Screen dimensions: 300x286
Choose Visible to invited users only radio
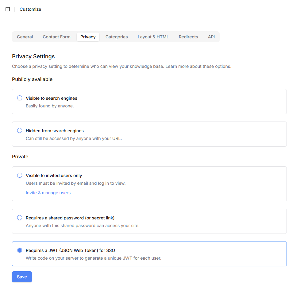(x=20, y=175)
